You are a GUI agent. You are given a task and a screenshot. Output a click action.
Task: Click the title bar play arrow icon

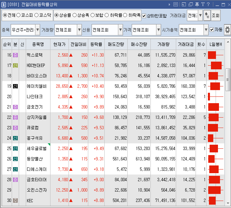[x=169, y=5]
